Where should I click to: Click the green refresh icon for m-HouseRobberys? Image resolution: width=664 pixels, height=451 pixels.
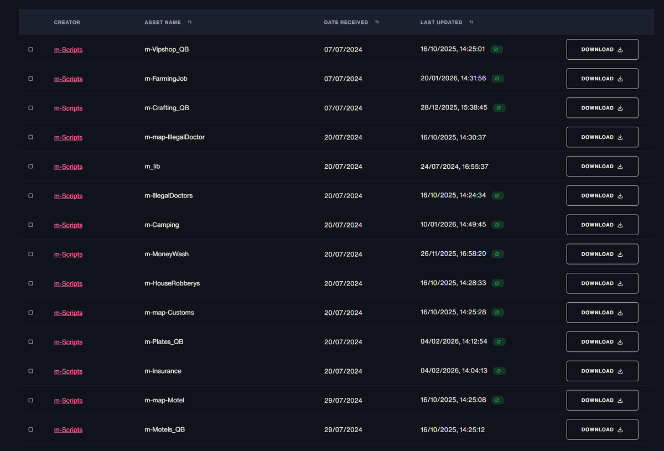click(x=498, y=283)
